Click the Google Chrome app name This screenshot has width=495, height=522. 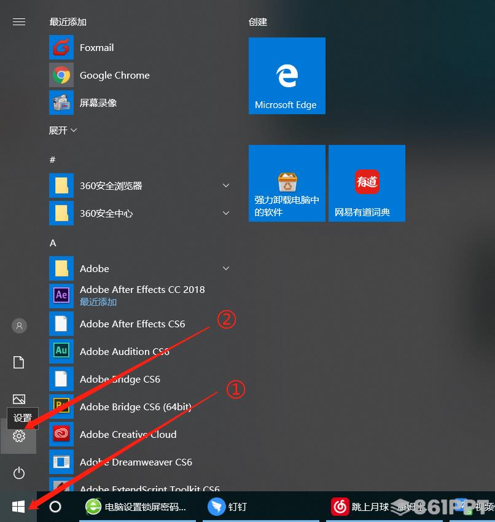115,76
